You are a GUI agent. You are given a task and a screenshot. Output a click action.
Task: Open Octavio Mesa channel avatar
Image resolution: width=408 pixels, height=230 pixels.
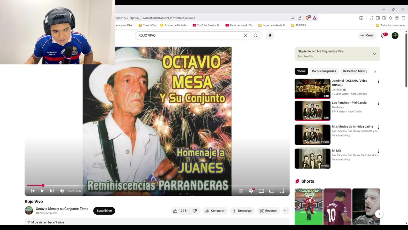click(x=29, y=210)
